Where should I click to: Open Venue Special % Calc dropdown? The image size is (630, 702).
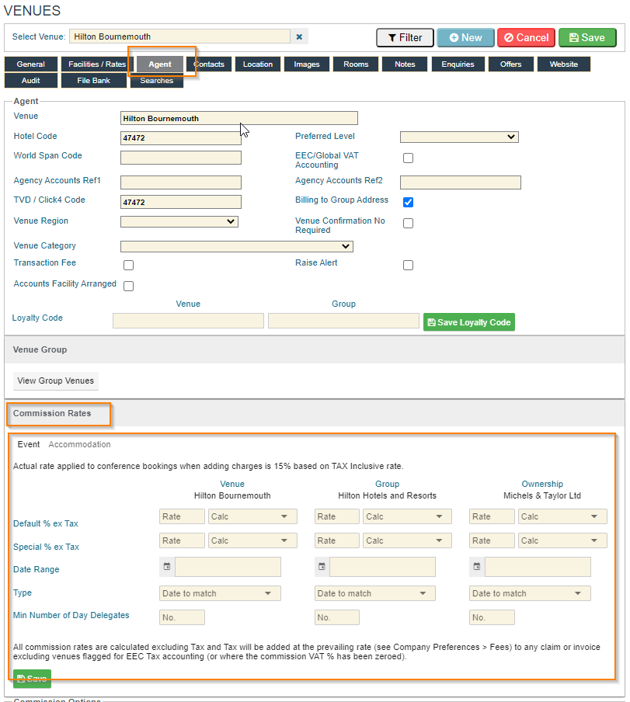(x=252, y=540)
